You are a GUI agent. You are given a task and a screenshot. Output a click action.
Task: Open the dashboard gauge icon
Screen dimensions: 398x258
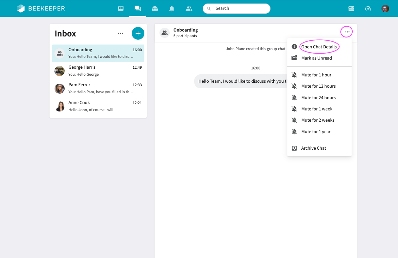coord(368,9)
